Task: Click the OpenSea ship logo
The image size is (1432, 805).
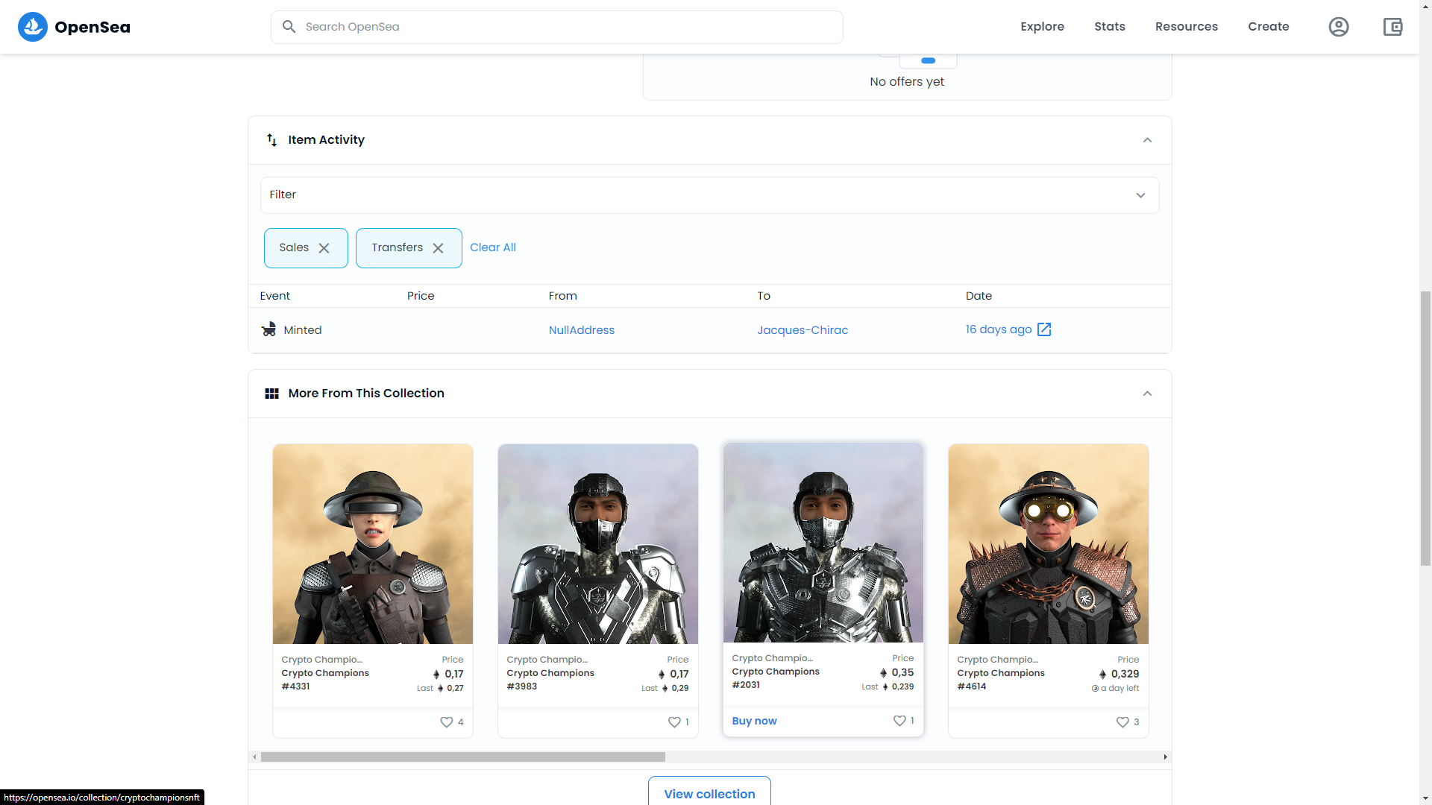Action: [33, 27]
